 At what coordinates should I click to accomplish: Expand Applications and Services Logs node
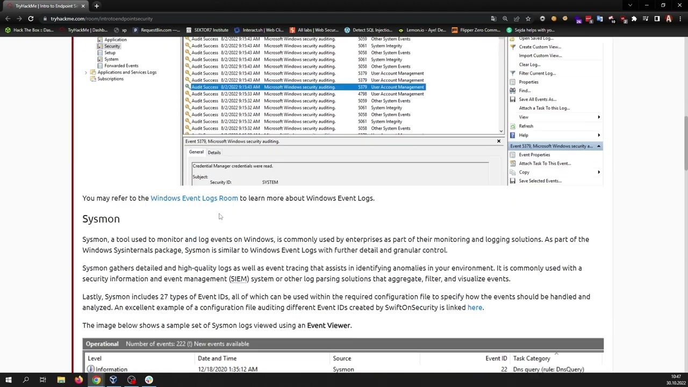pos(86,72)
